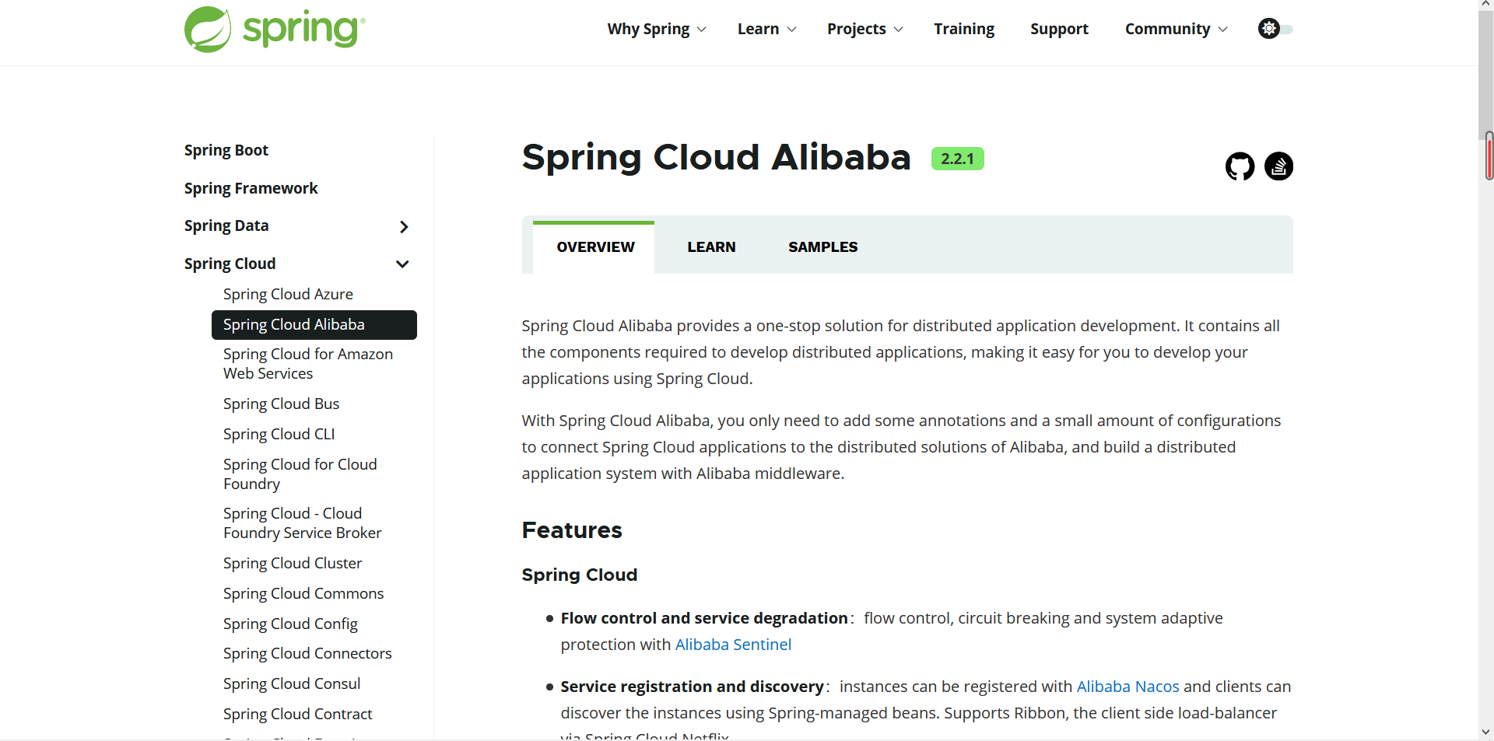Open the Learn menu in header

(766, 29)
